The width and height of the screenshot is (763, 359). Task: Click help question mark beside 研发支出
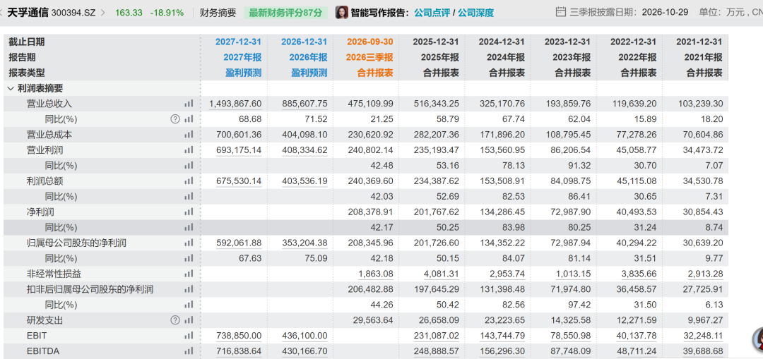(x=175, y=320)
